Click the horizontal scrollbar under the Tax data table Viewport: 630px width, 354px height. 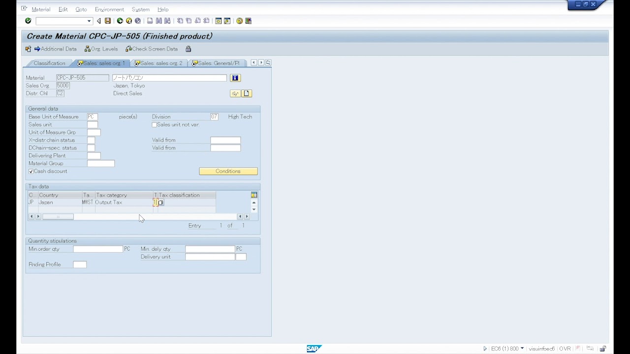58,216
